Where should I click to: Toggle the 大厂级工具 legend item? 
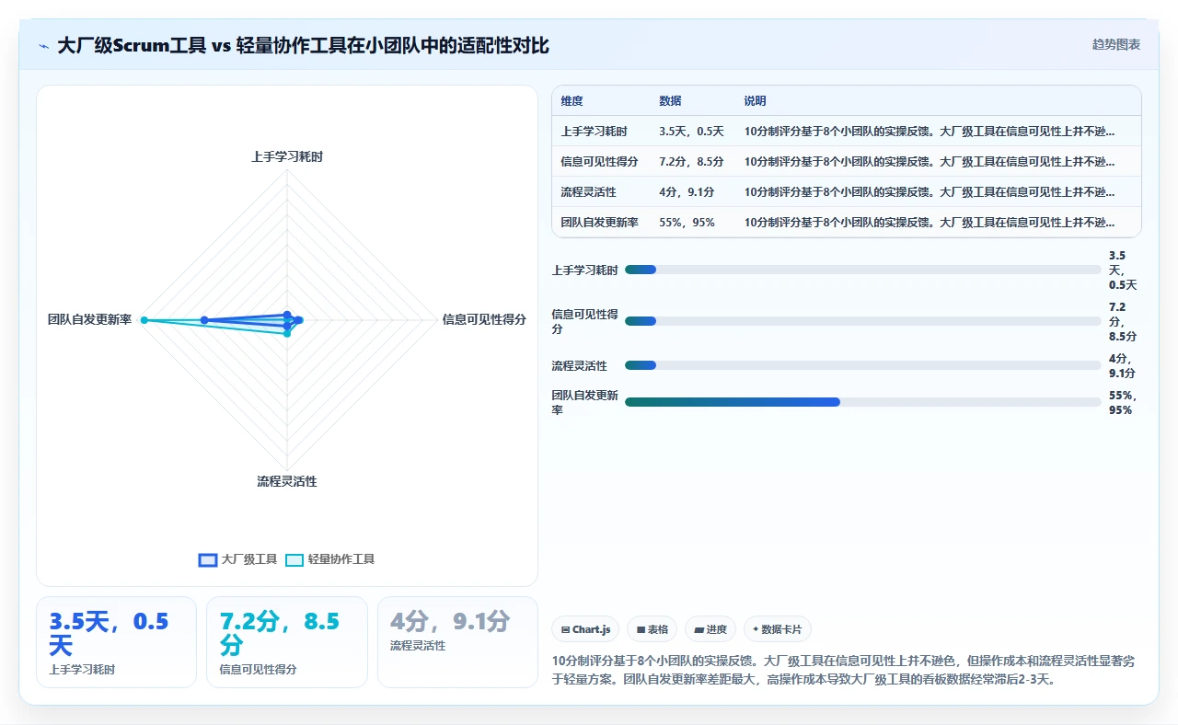tap(238, 559)
